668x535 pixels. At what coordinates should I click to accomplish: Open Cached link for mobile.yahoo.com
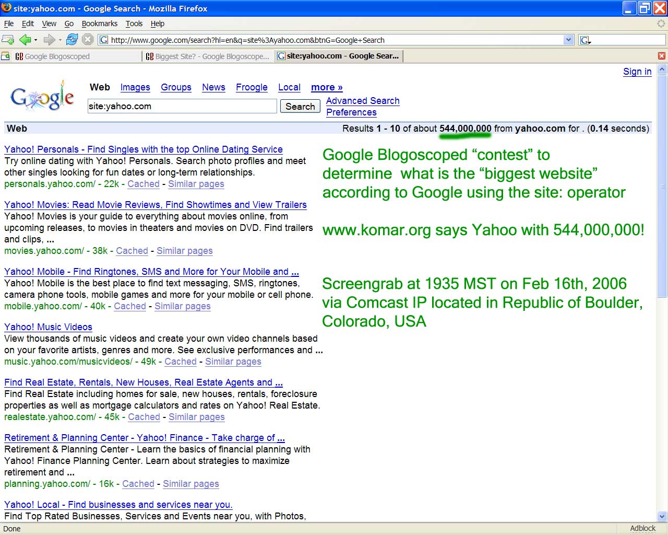(130, 306)
